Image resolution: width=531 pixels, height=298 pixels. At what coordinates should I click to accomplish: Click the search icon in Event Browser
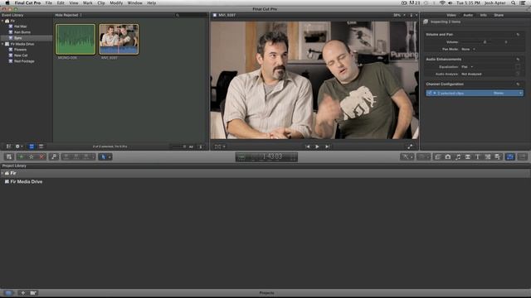pos(177,15)
